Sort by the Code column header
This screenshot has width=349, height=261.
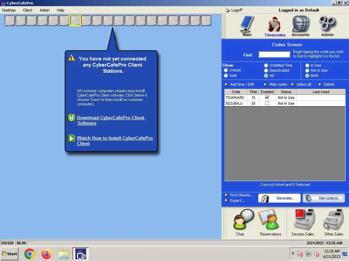(x=236, y=92)
